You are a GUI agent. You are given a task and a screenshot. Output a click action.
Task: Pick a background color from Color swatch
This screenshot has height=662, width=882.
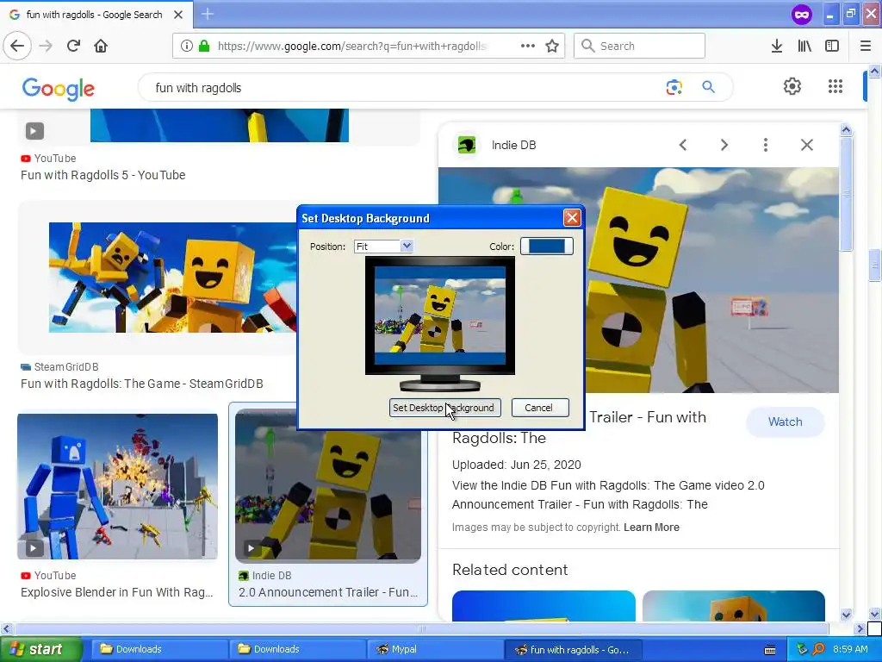click(547, 246)
